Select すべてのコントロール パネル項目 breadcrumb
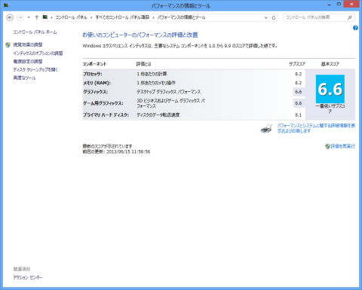This screenshot has width=362, height=290. (122, 17)
